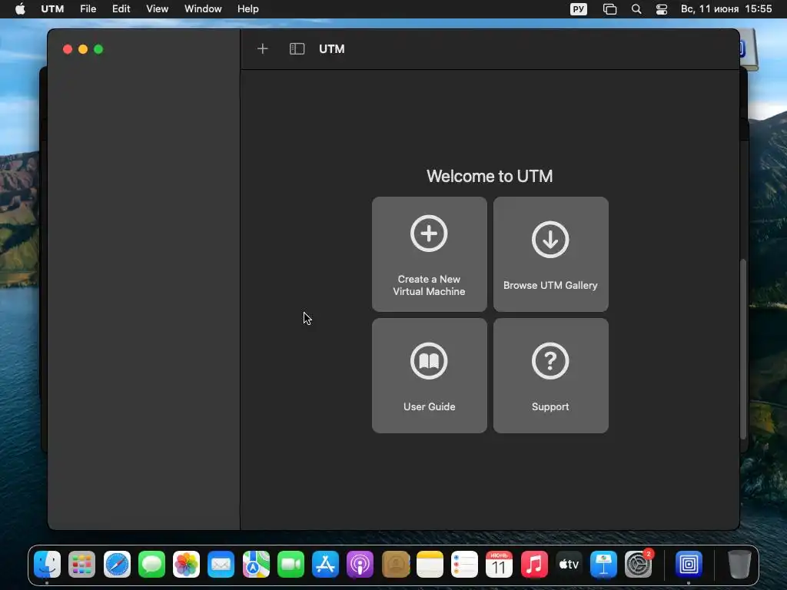Open Calendar from the Dock

click(x=499, y=564)
